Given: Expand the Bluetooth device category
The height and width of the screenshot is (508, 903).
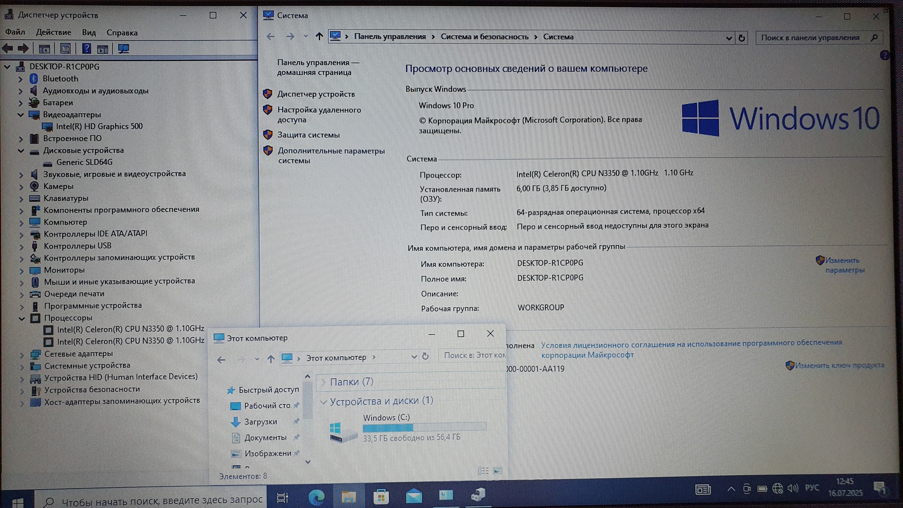Looking at the screenshot, I should pos(20,79).
